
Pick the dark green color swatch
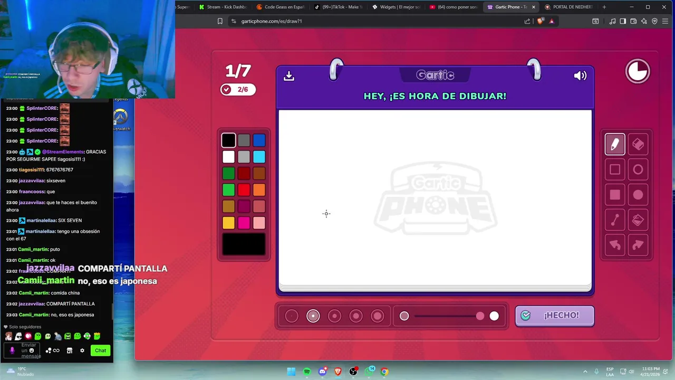click(228, 173)
